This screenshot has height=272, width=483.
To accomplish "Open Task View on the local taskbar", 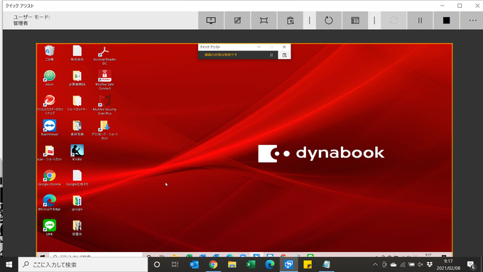I will tap(175, 265).
